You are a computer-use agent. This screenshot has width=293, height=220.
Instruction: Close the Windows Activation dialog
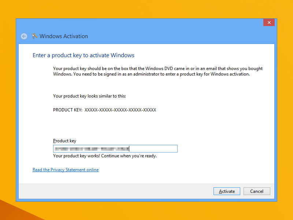pos(269,23)
